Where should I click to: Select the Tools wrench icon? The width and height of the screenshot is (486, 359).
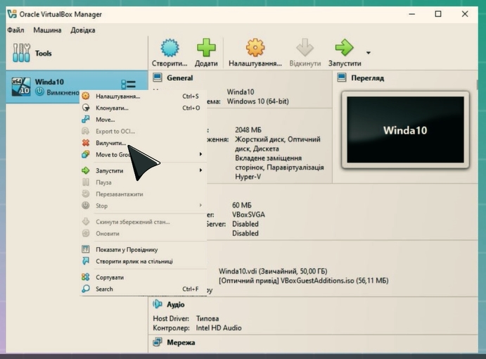pyautogui.click(x=21, y=53)
